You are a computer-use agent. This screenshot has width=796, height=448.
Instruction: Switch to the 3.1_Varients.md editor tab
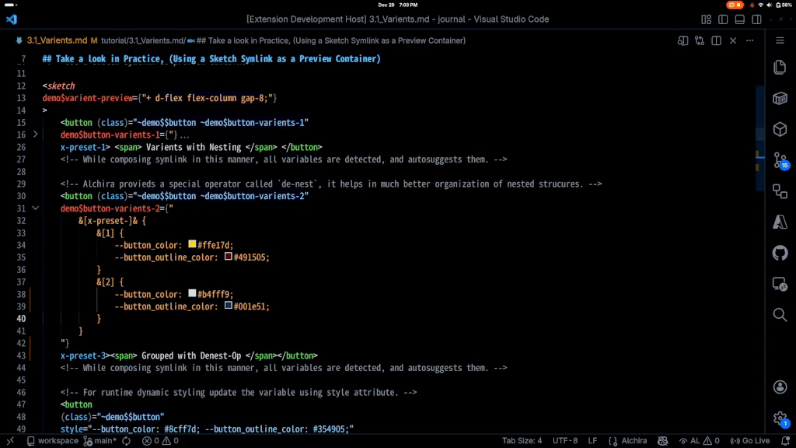pos(58,40)
